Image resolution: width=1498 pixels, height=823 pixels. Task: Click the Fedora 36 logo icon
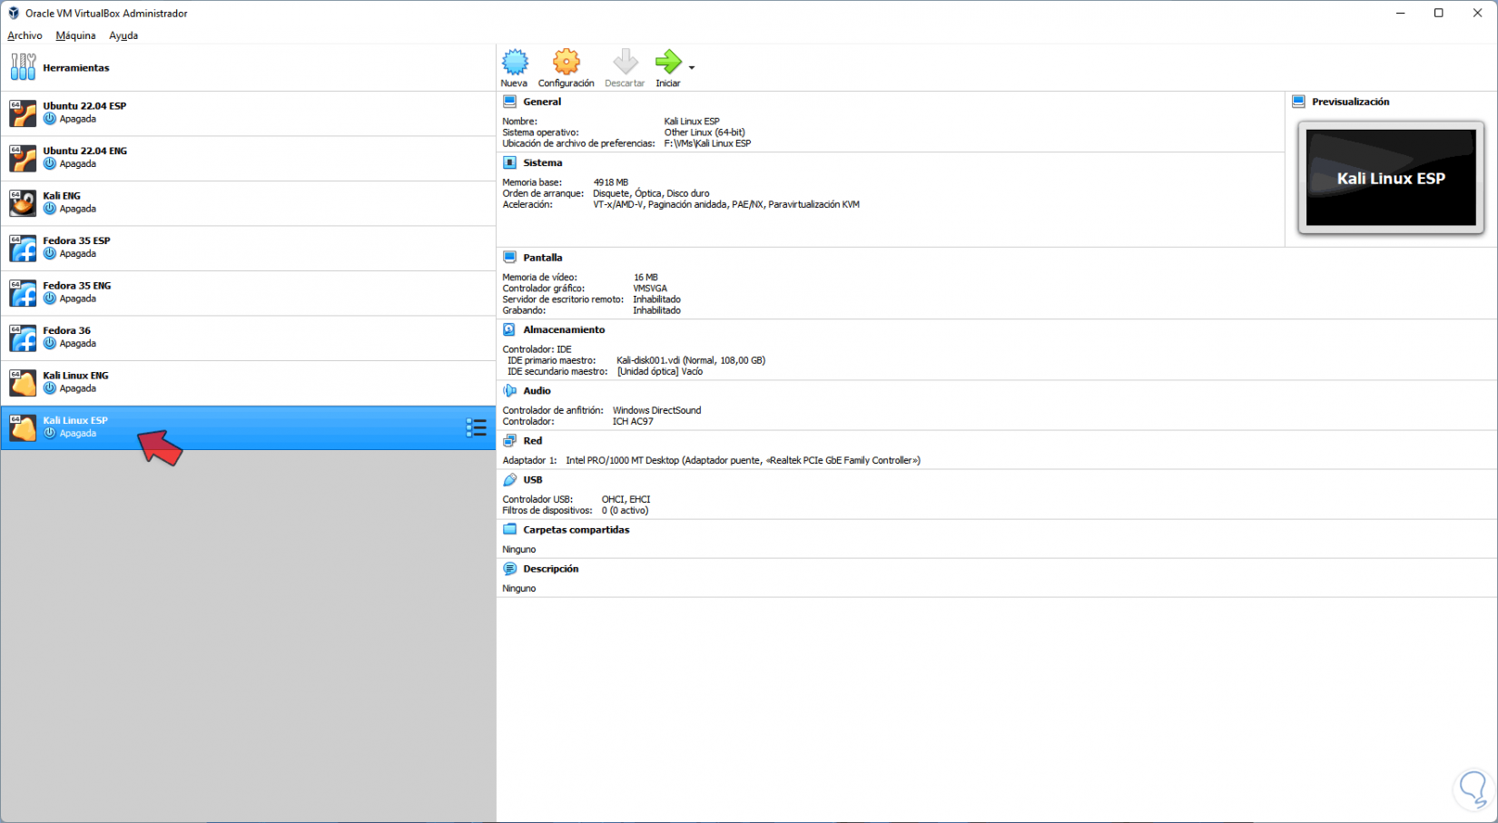pyautogui.click(x=23, y=338)
